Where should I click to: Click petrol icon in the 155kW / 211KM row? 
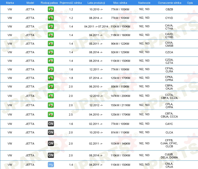[x=51, y=105]
